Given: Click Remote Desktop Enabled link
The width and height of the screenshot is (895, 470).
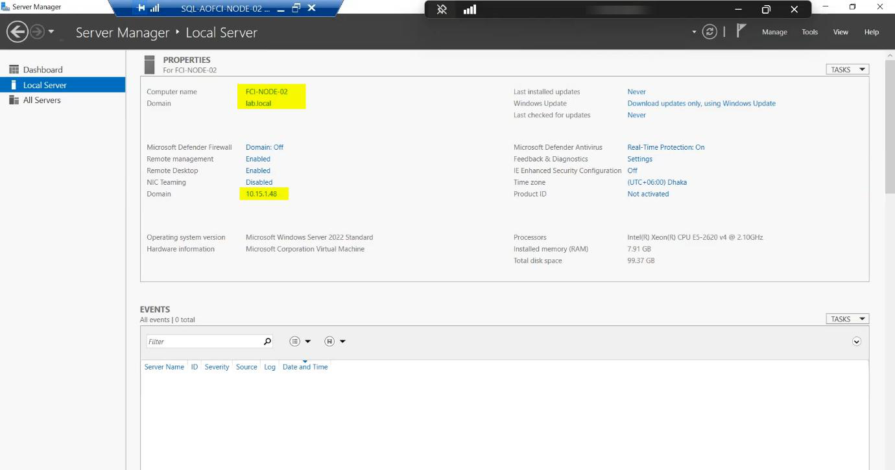Looking at the screenshot, I should [258, 170].
